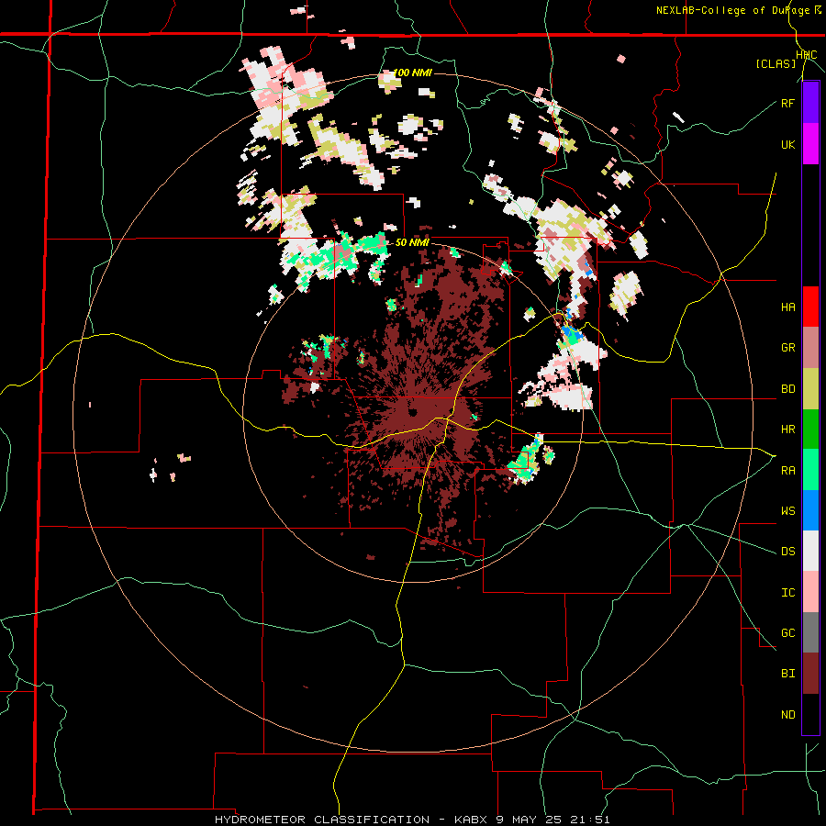Click the HYDROMETEOR CLASSIFICATION title text

tap(322, 820)
